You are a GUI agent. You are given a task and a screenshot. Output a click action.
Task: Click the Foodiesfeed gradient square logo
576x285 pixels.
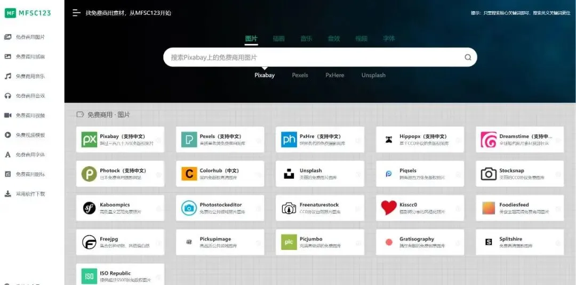pos(489,208)
